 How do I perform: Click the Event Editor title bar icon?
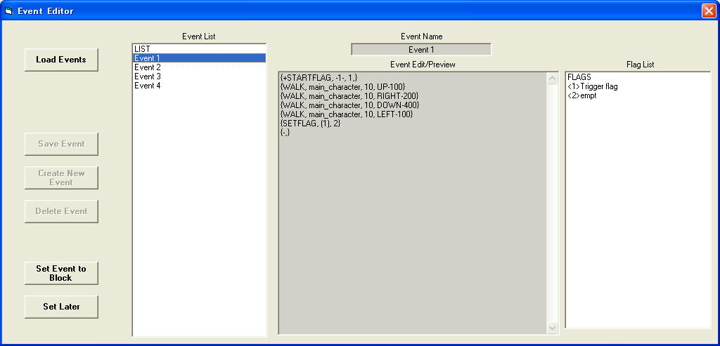point(8,11)
